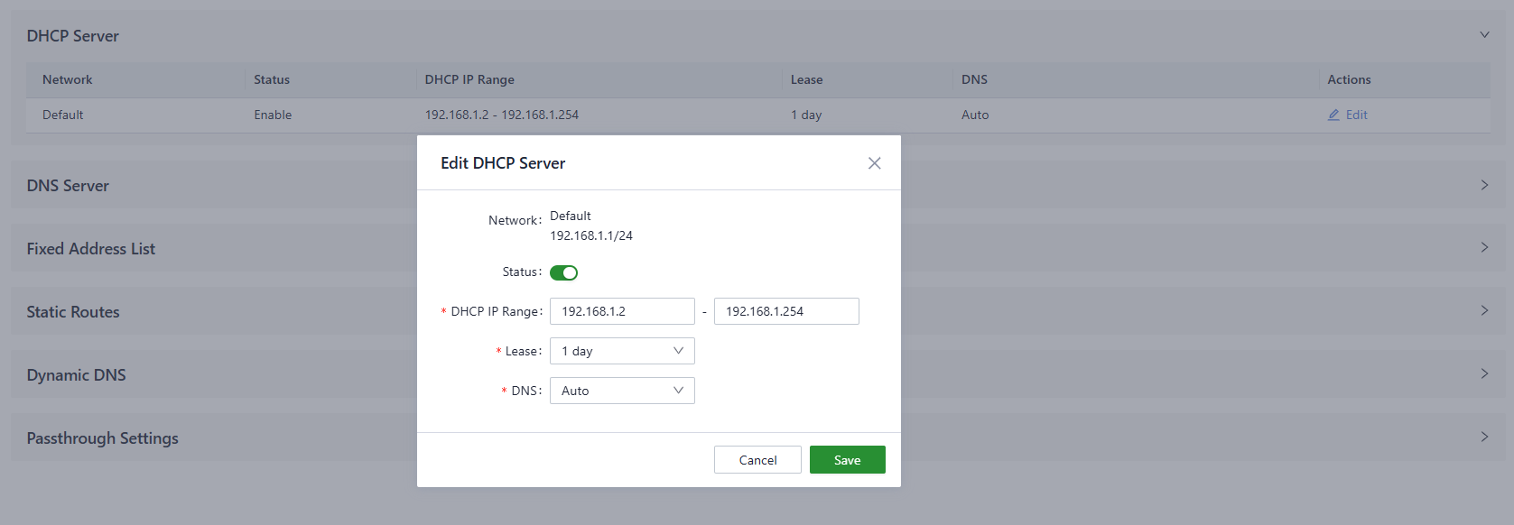Click the DNS dropdown arrow icon
The height and width of the screenshot is (525, 1514).
678,391
